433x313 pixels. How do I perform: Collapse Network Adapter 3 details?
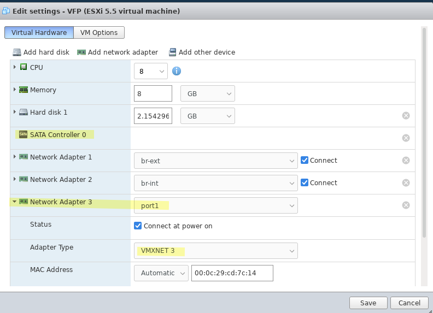click(14, 202)
